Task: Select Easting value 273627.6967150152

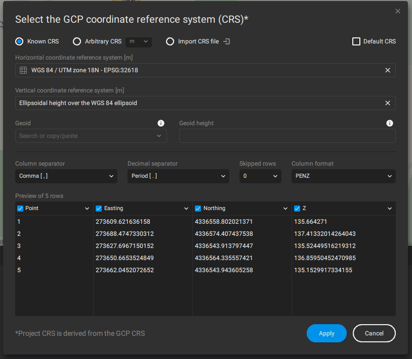Action: [x=125, y=246]
